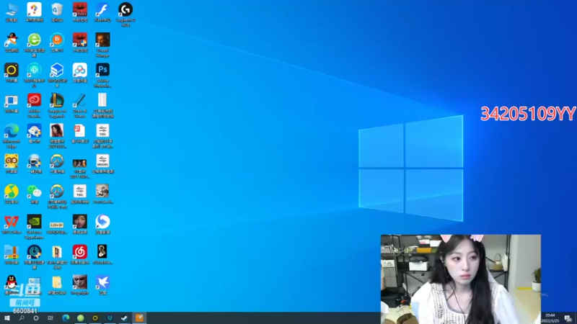Open the blue circular arrow app shortcut

click(102, 224)
